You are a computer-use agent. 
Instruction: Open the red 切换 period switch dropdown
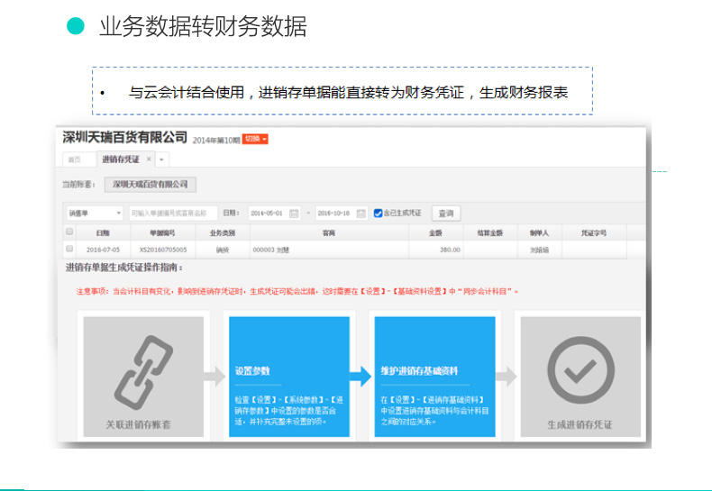click(x=256, y=139)
